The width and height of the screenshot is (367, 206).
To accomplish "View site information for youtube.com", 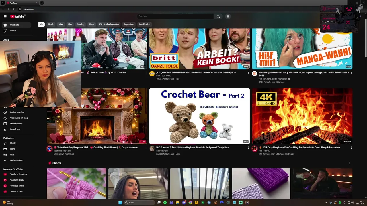I will tap(19, 9).
